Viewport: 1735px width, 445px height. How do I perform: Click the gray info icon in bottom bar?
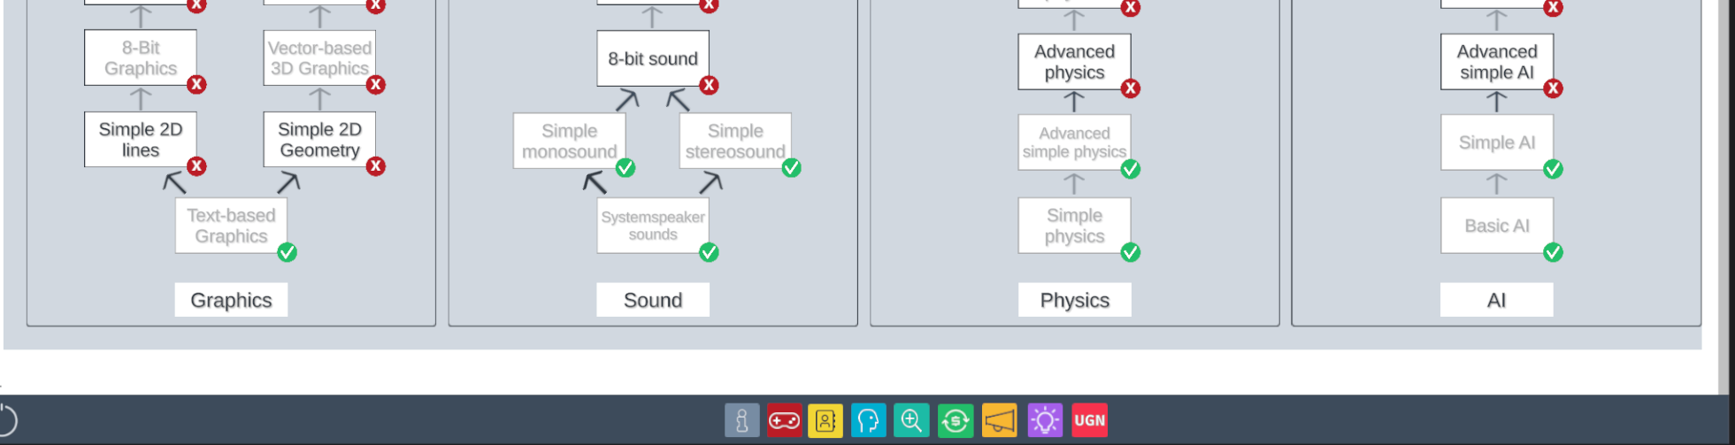741,420
